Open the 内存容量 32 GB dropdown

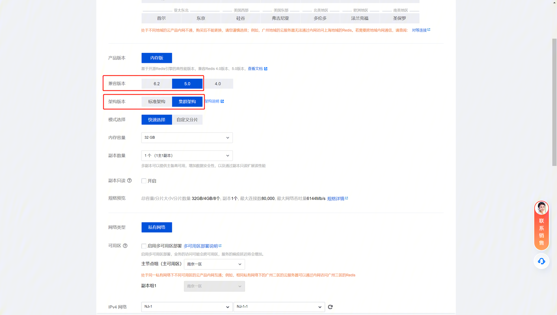tap(187, 138)
